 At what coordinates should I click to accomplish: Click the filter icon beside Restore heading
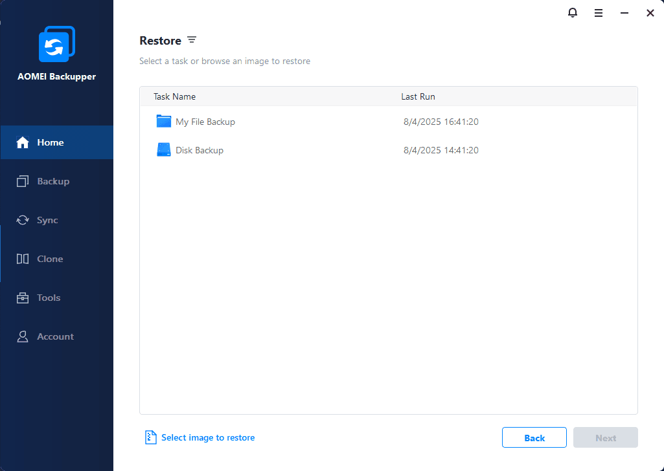click(x=192, y=39)
